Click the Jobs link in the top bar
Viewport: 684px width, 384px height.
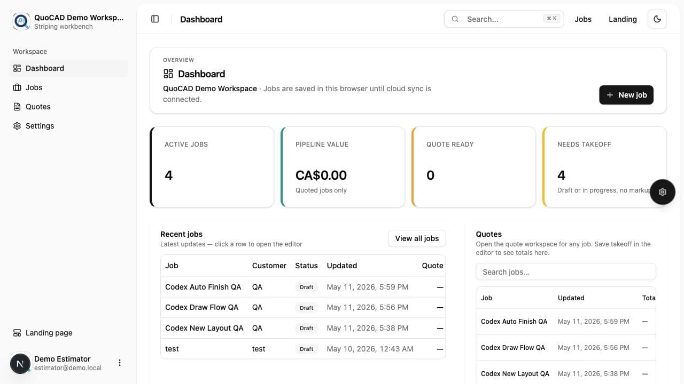coord(583,19)
